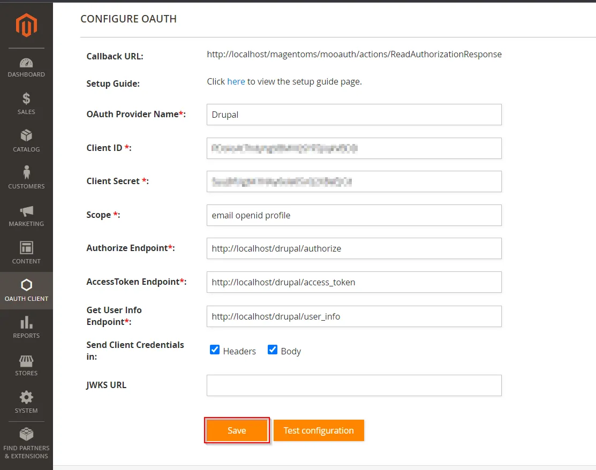Screen dimensions: 596x470
Task: Open the Sales dollar icon
Action: [x=26, y=98]
